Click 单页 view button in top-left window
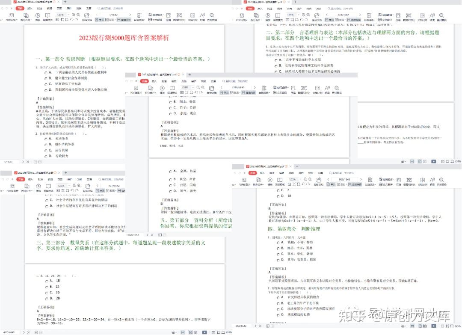The width and height of the screenshot is (462, 335). pyautogui.click(x=100, y=20)
